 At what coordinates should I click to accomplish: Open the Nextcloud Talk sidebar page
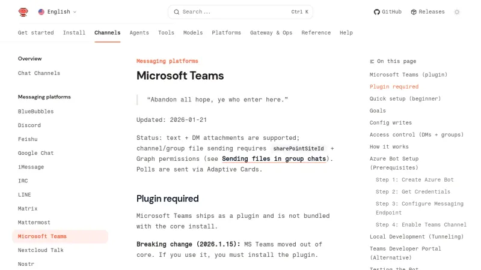[x=41, y=250]
